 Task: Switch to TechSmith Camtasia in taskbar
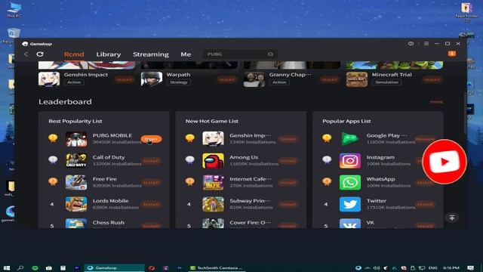(x=217, y=267)
